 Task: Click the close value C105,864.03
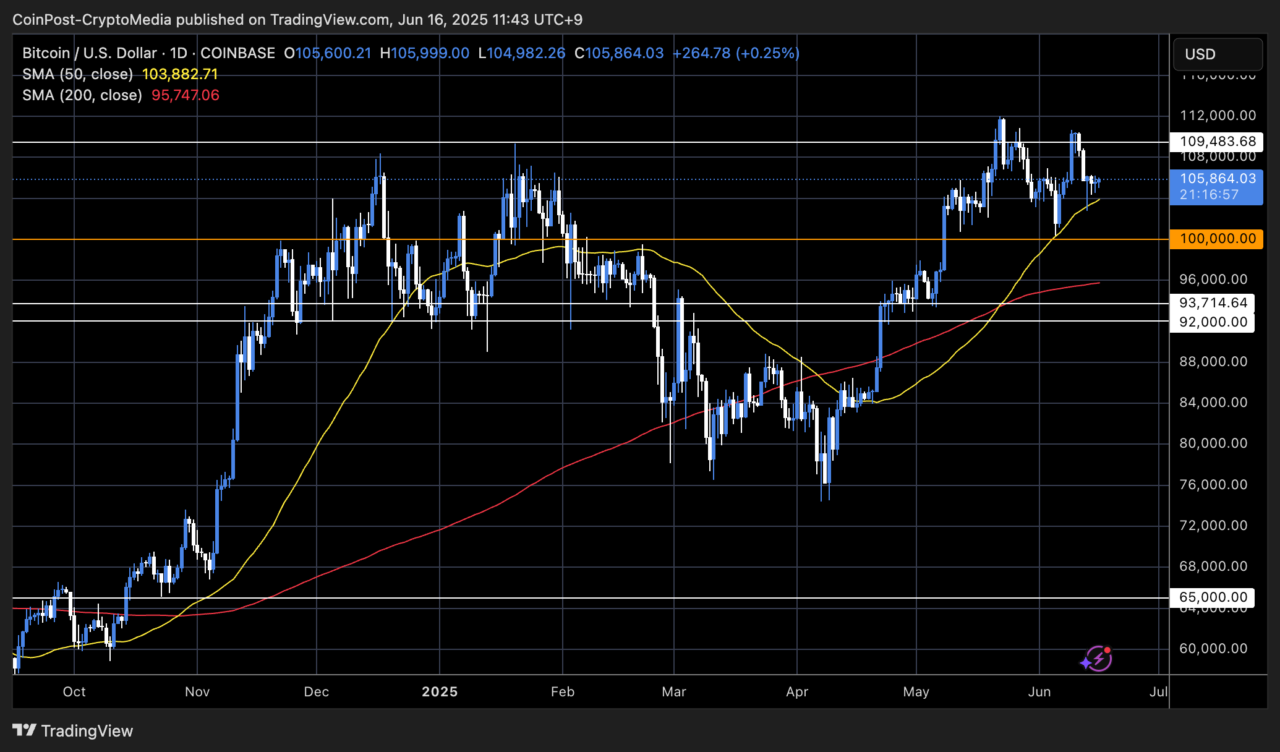pos(619,53)
